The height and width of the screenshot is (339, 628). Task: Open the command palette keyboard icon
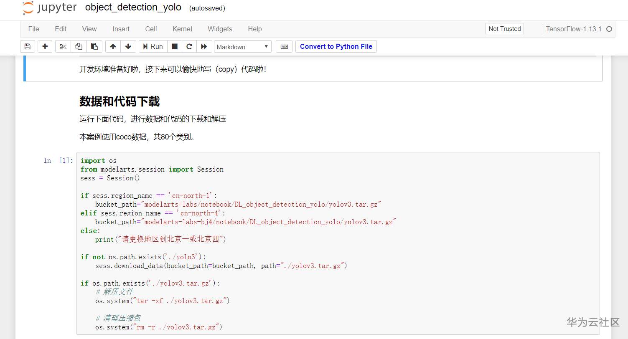[284, 46]
